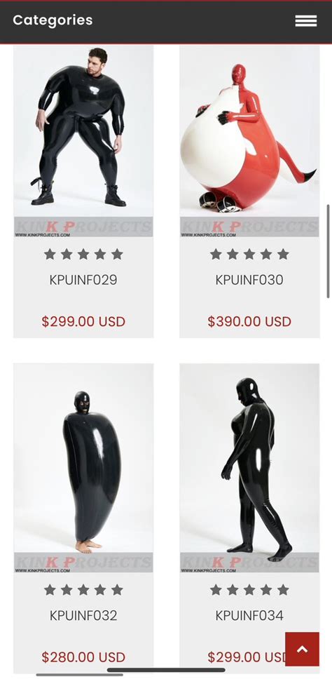Open the KPUINF030 product title link
The height and width of the screenshot is (679, 332).
click(249, 280)
